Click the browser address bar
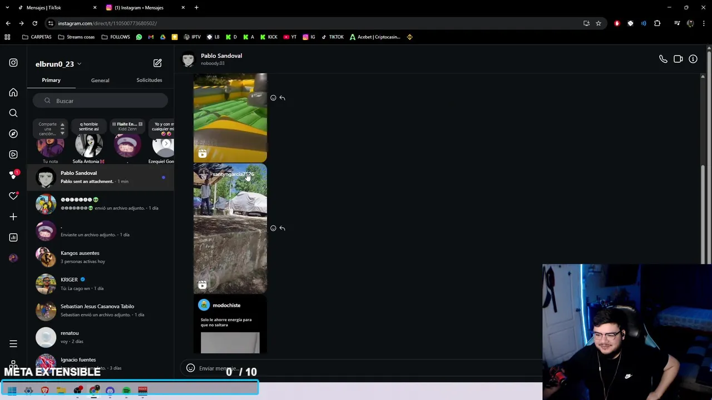Image resolution: width=712 pixels, height=400 pixels. tap(317, 23)
